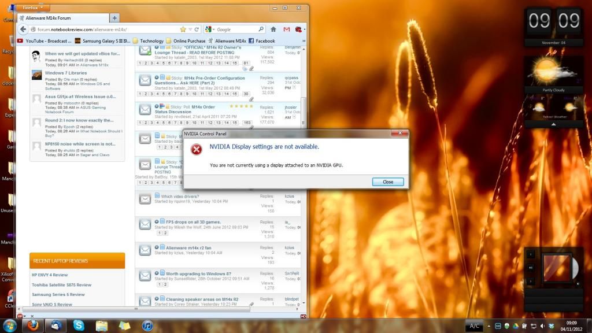The image size is (592, 333).
Task: Open 'FPS drops on all 3D games' thread
Action: coord(193,222)
